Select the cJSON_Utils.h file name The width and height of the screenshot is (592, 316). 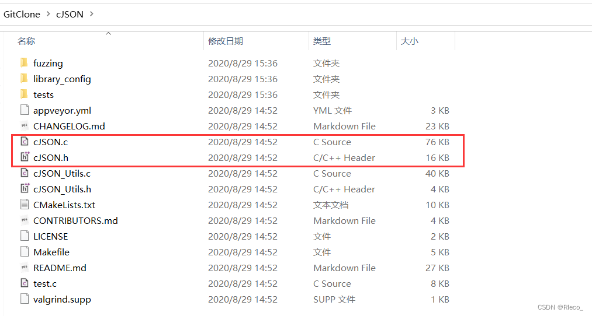tap(63, 189)
